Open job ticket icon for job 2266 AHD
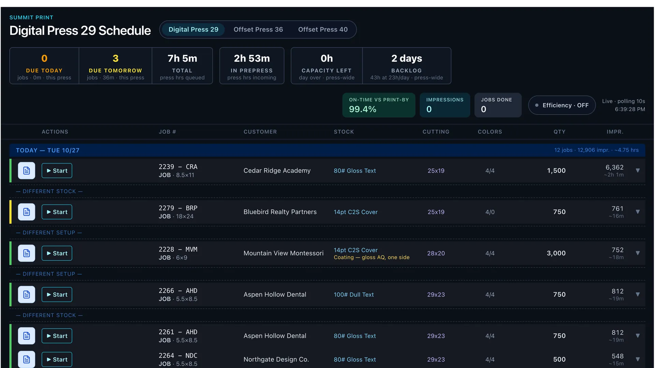The image size is (655, 368). [x=27, y=294]
